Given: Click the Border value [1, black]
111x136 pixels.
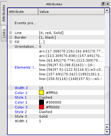Looking at the screenshot, I should (x=47, y=37).
